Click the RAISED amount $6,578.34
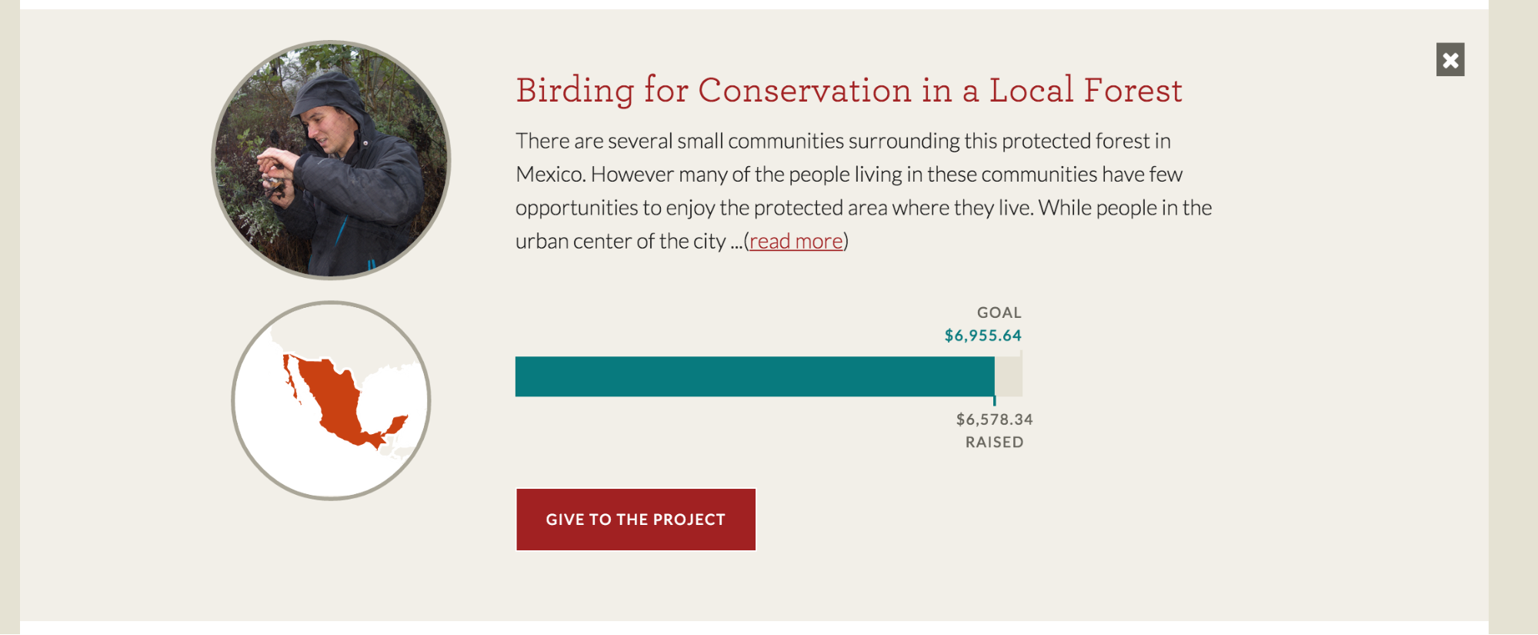 994,419
